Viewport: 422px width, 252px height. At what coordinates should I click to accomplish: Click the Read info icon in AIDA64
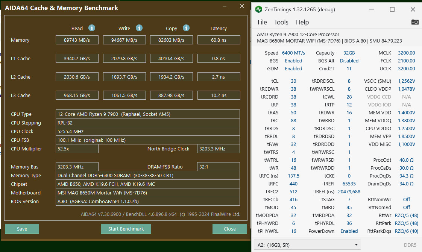click(92, 28)
